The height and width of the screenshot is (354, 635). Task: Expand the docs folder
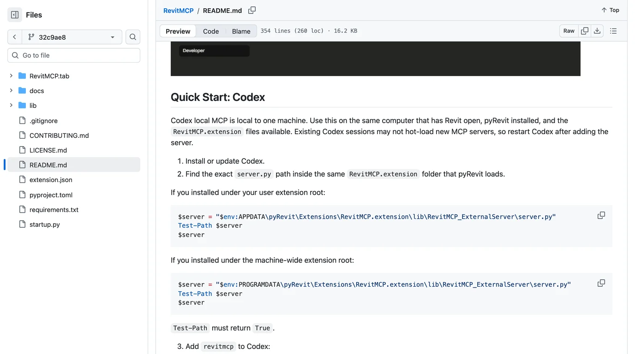click(x=11, y=90)
